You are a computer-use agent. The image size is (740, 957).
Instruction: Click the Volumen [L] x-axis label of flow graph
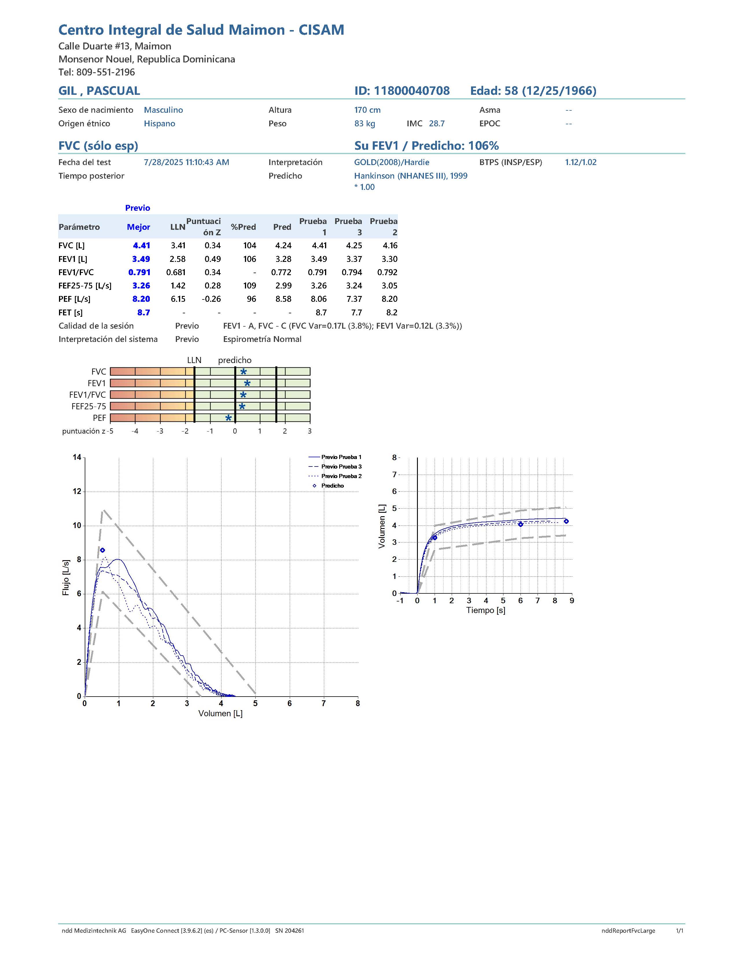pyautogui.click(x=221, y=713)
